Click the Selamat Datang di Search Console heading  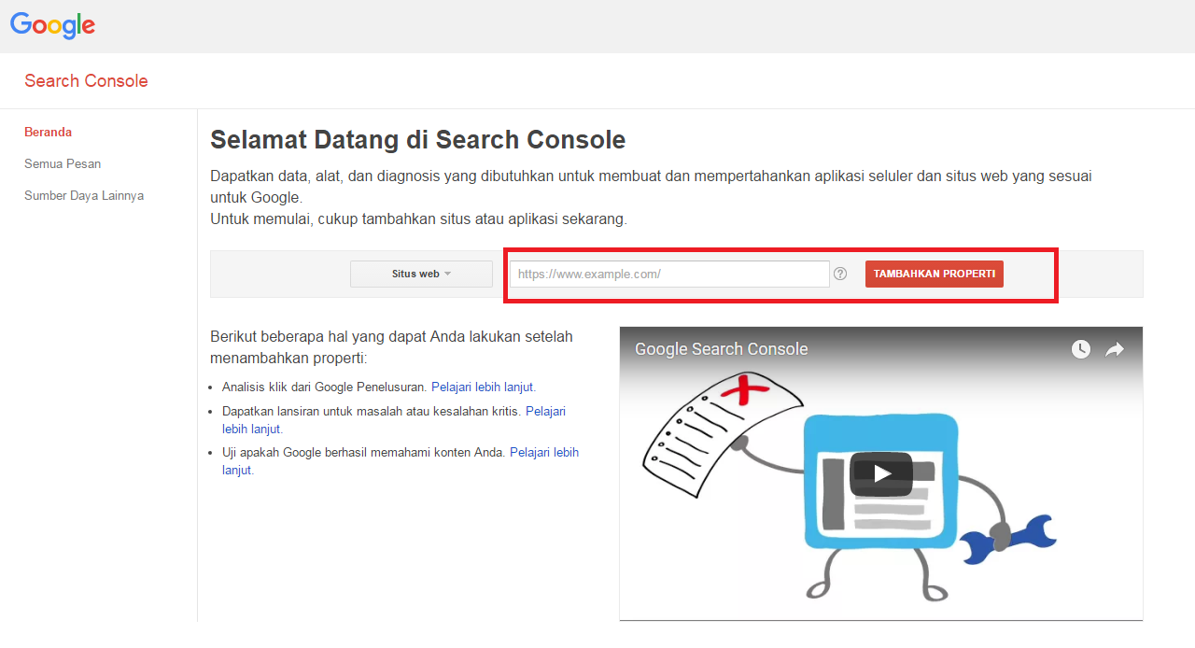(x=417, y=140)
